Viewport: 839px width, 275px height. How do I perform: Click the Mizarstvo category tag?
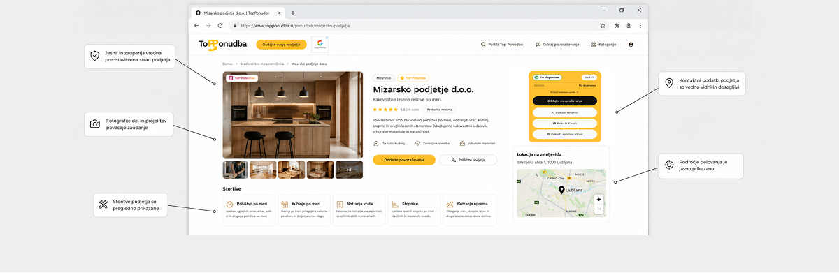pyautogui.click(x=383, y=78)
